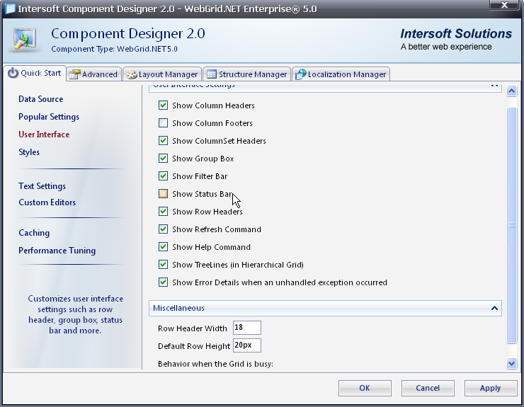Viewport: 524px width, 407px height.
Task: Click the OK button
Action: 365,388
